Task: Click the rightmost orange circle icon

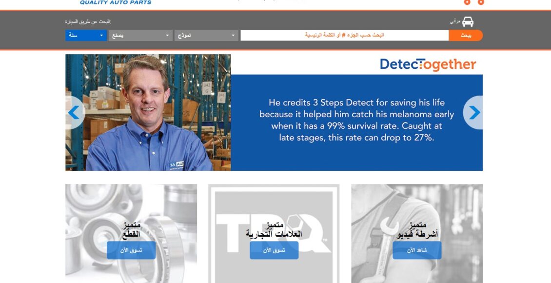Action: point(482,2)
